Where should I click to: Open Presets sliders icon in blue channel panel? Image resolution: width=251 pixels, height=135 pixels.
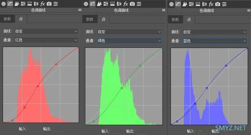pos(224,4)
